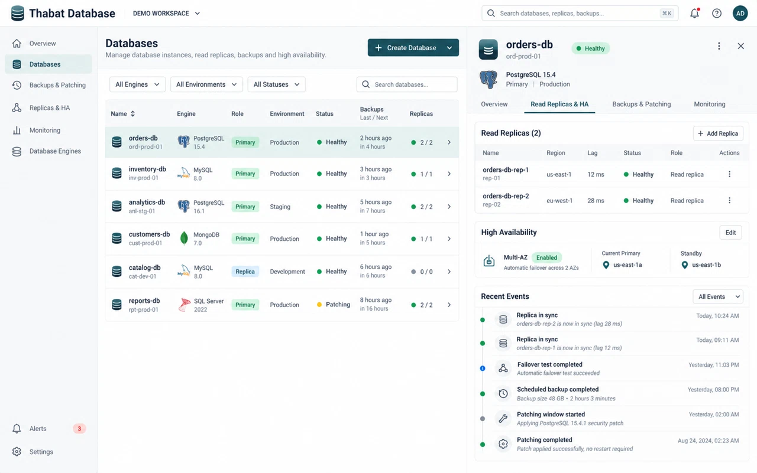Switch to Read Replicas & HA tab
Image resolution: width=757 pixels, height=473 pixels.
pos(559,105)
